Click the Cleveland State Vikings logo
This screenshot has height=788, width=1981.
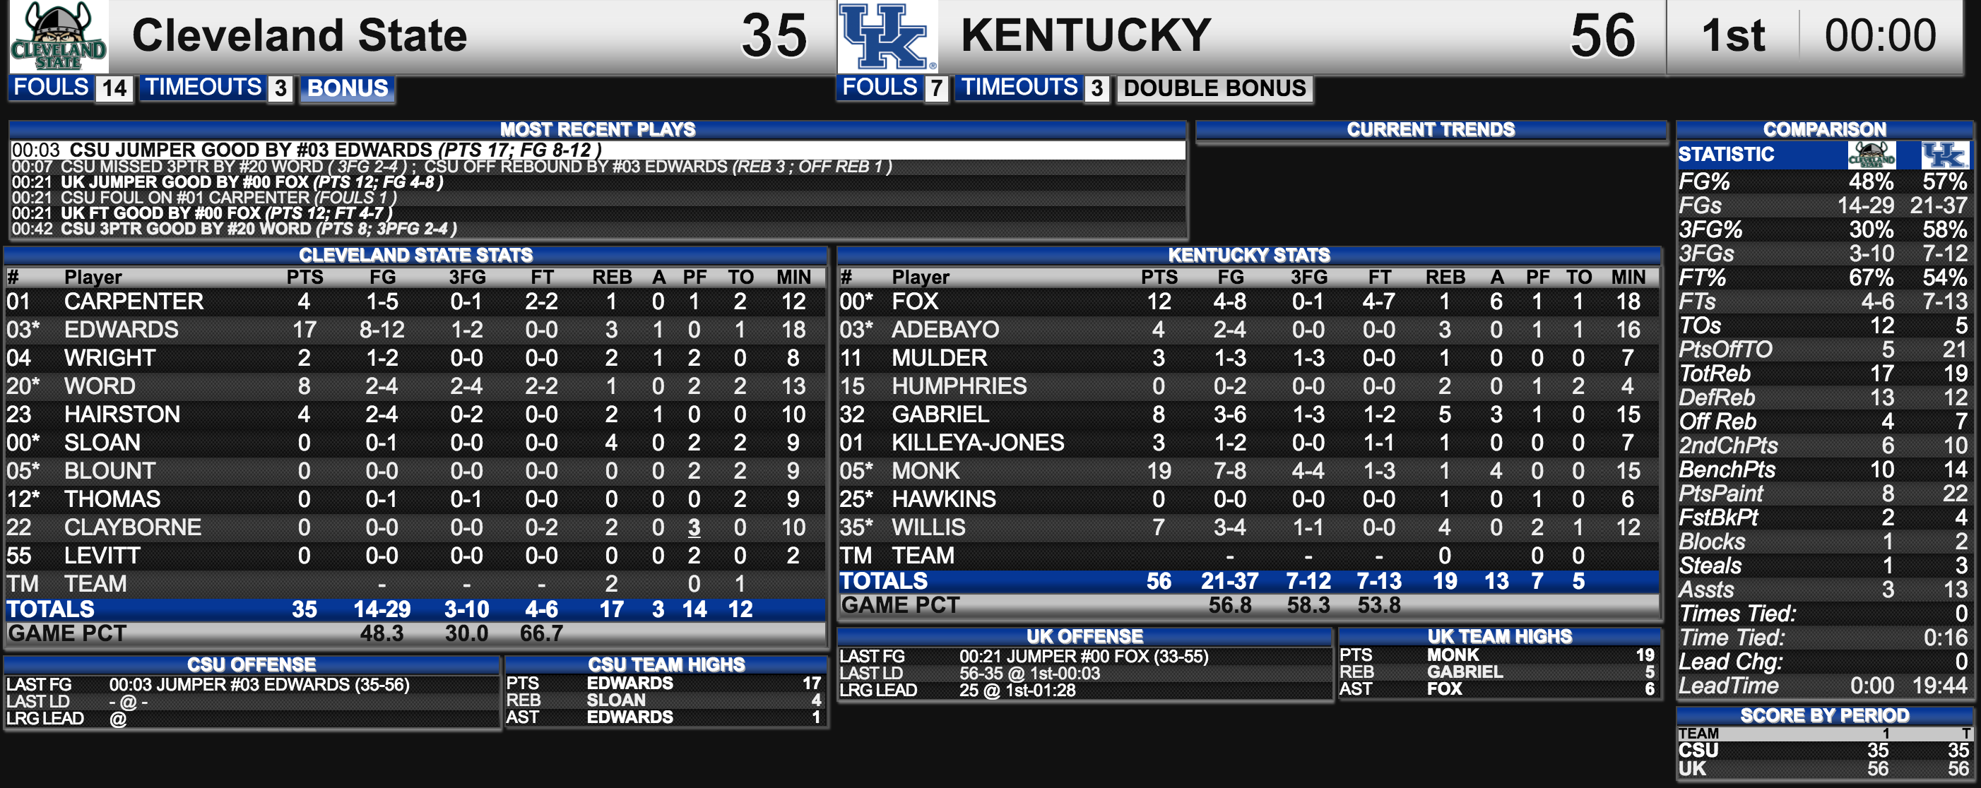point(58,36)
